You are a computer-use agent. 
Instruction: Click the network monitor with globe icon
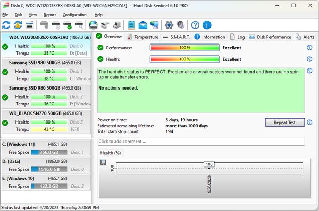(155, 25)
